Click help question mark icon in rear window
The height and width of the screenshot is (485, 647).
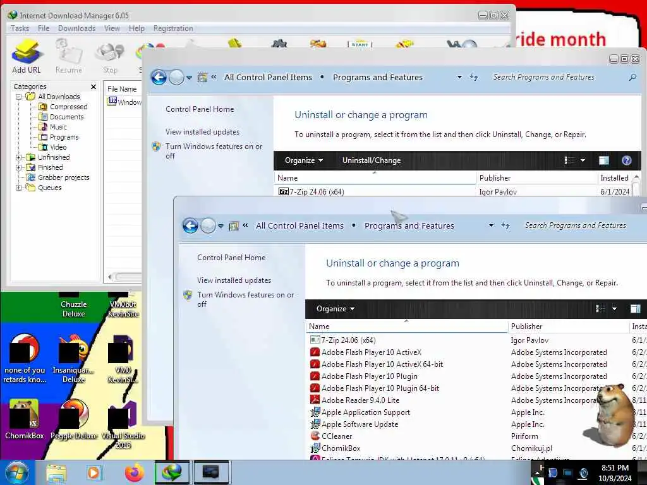pos(626,160)
